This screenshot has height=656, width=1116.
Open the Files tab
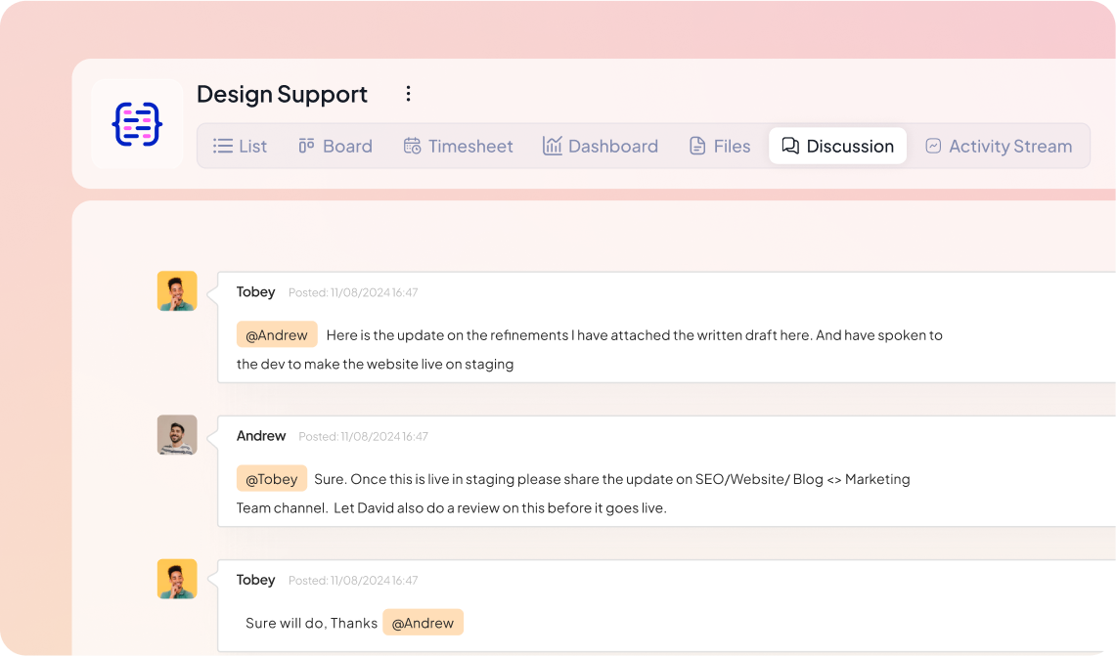(720, 146)
